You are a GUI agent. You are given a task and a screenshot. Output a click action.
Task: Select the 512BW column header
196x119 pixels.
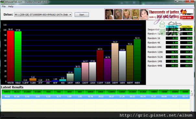[27, 92]
